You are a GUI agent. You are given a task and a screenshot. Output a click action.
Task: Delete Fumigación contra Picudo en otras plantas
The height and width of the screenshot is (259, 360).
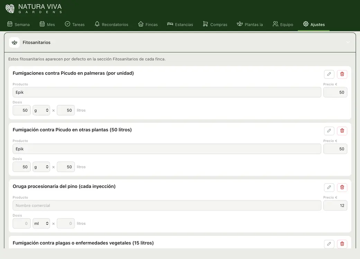342,131
